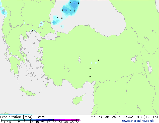Select the 45–50 mm legend color swatch

(x=74, y=120)
